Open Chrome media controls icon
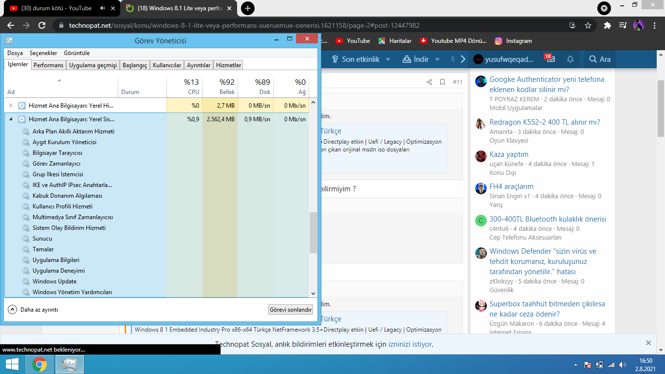 coord(623,25)
